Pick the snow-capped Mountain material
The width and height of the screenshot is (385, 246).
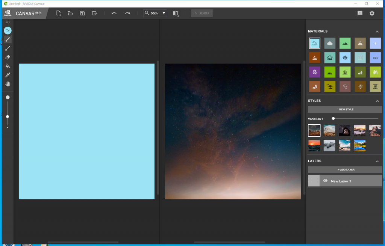(360, 43)
